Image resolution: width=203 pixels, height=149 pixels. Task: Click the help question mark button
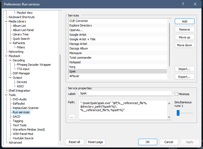(x=183, y=4)
